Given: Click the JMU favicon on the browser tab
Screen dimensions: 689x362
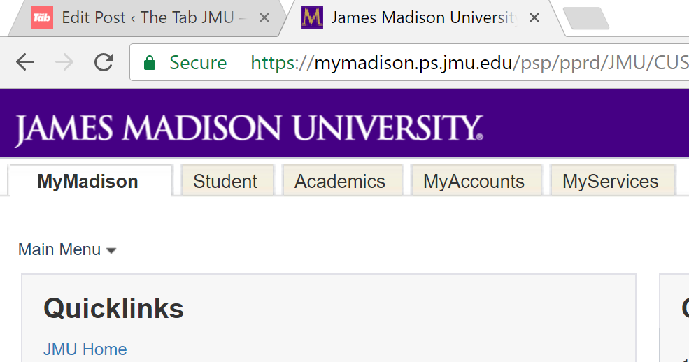Looking at the screenshot, I should coord(312,17).
